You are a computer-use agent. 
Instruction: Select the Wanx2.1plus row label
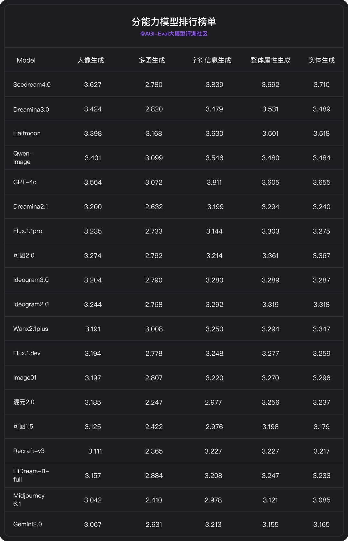tap(31, 329)
